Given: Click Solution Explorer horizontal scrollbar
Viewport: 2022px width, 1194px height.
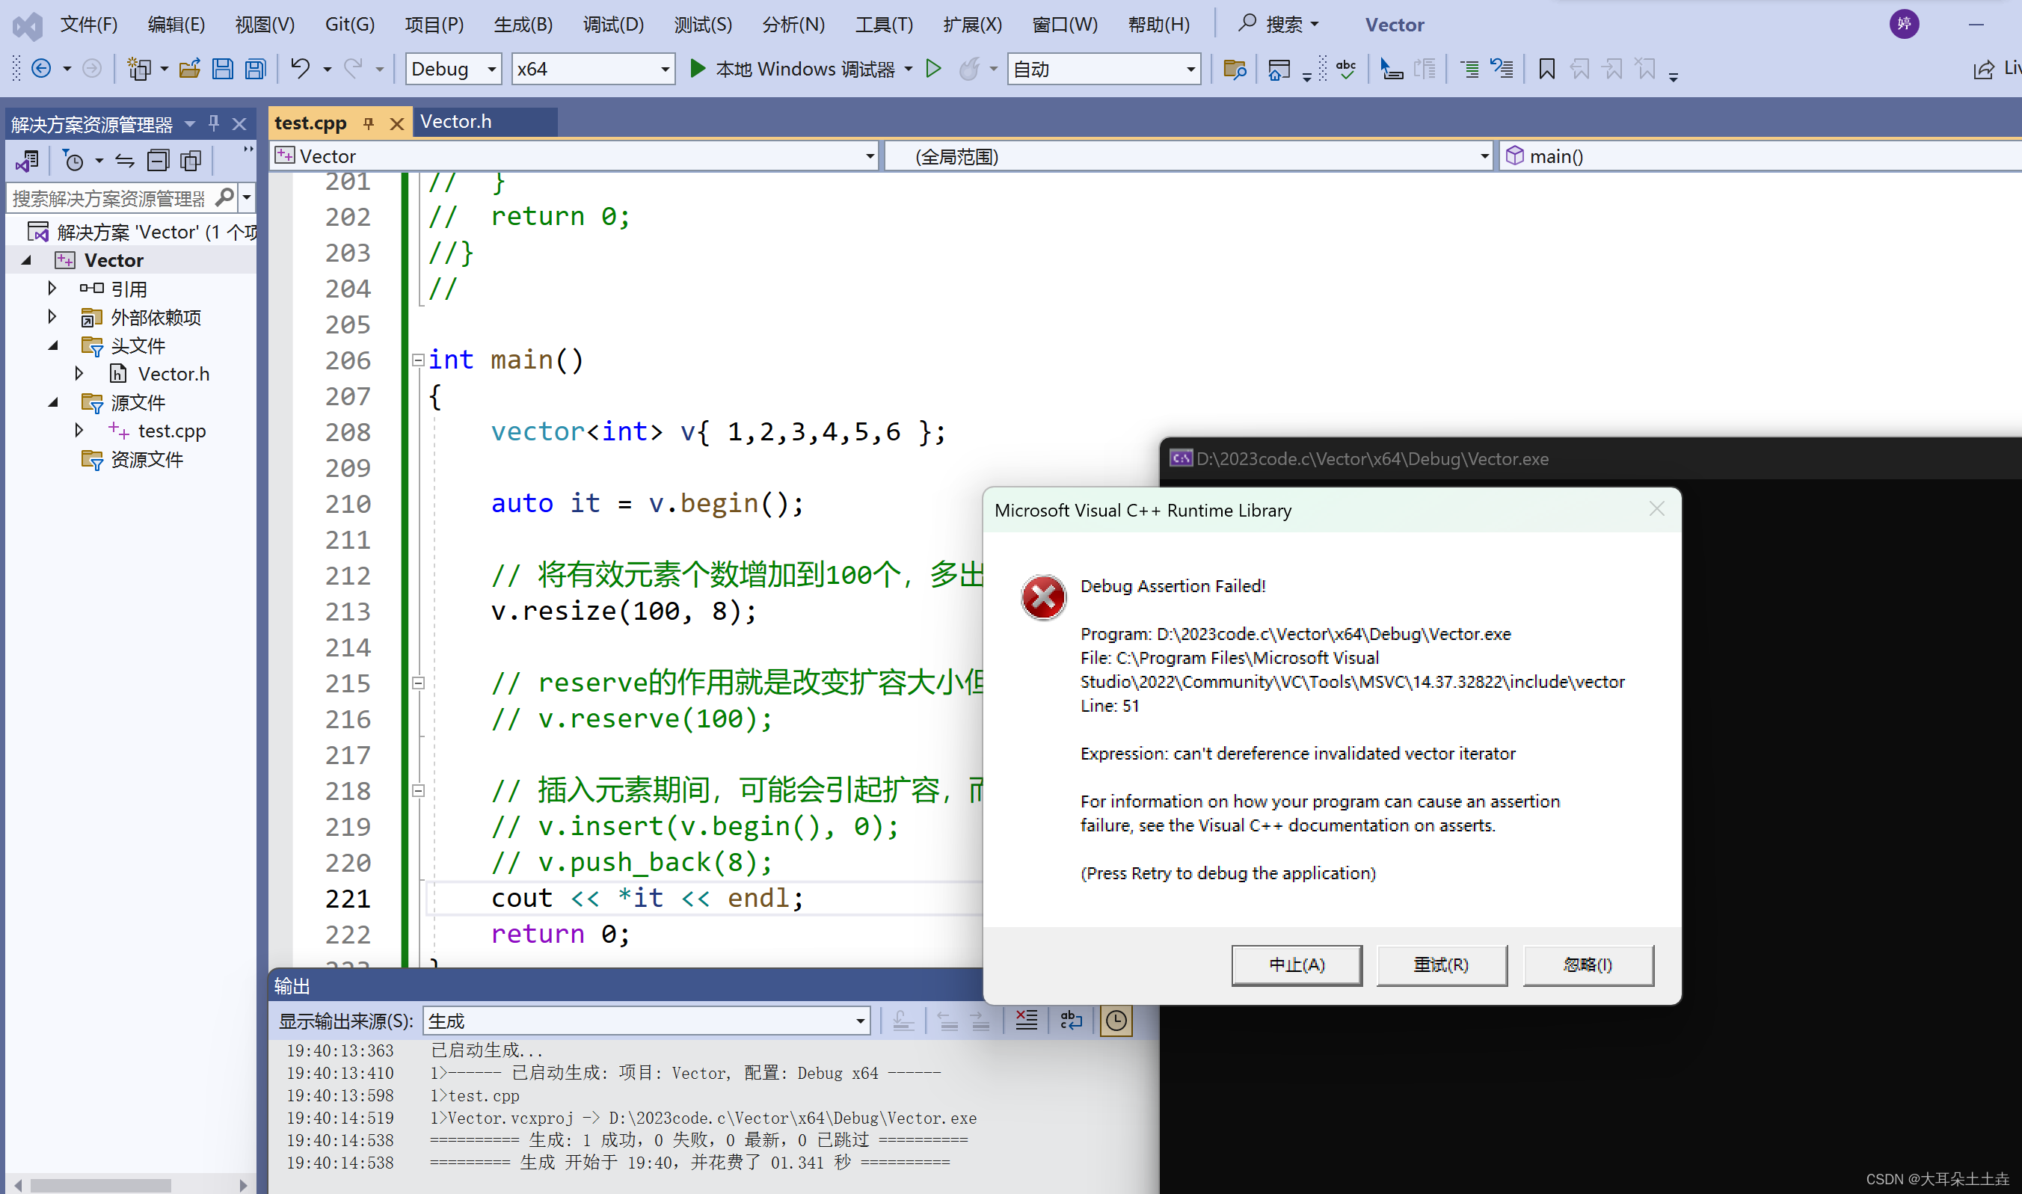Looking at the screenshot, I should click(x=101, y=1185).
